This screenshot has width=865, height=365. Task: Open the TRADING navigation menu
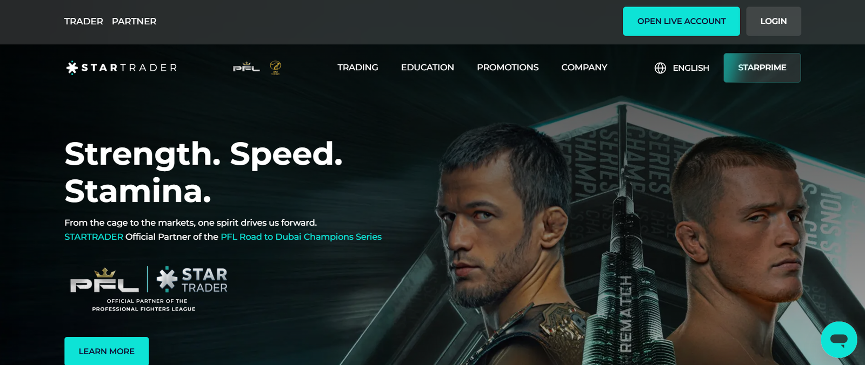coord(358,67)
